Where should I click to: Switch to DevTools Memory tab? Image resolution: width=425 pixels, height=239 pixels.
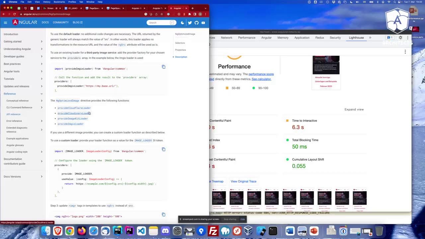point(283,38)
